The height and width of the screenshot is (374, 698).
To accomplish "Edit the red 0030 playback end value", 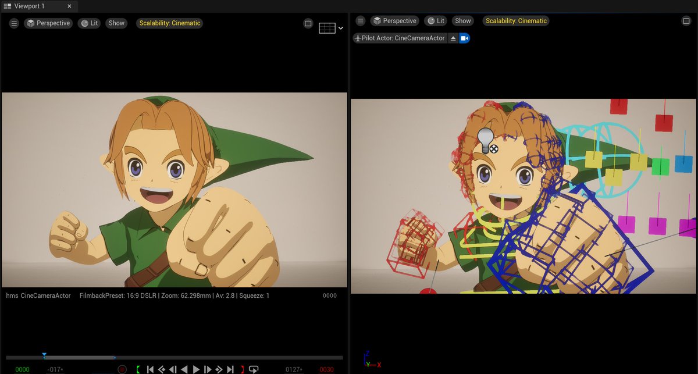I will coord(326,369).
